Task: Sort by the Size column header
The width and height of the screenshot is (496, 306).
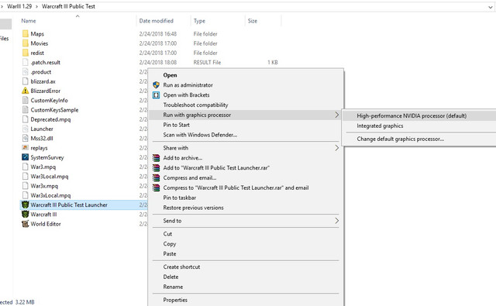Action: pos(252,21)
